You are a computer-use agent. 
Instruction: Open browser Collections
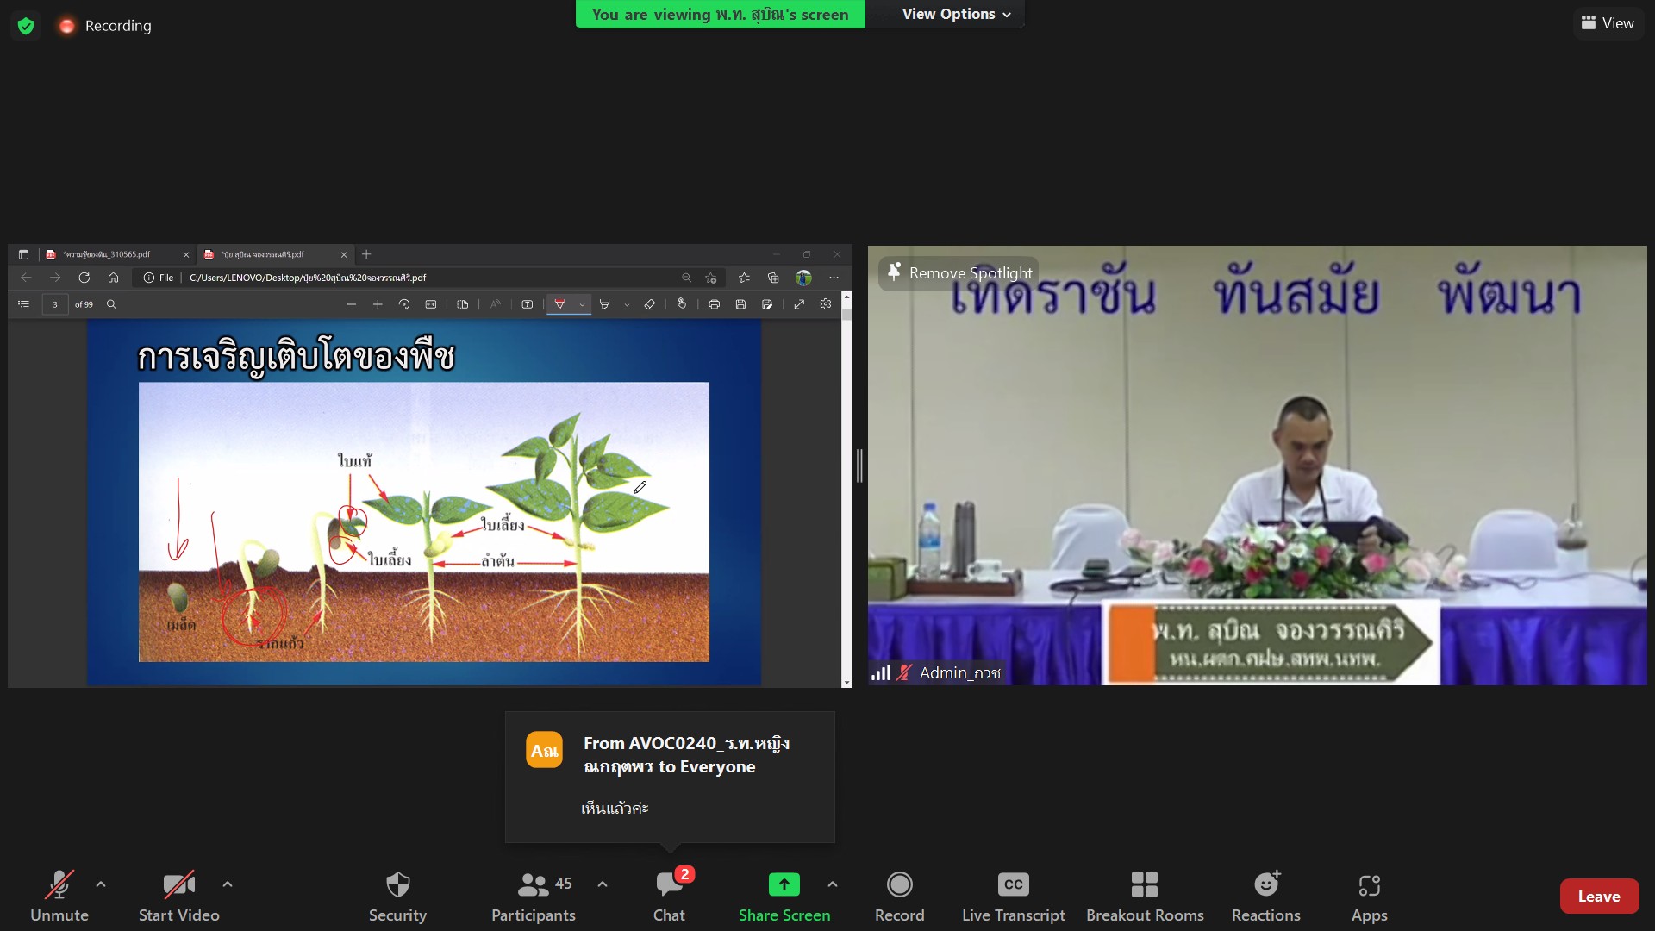pyautogui.click(x=773, y=278)
